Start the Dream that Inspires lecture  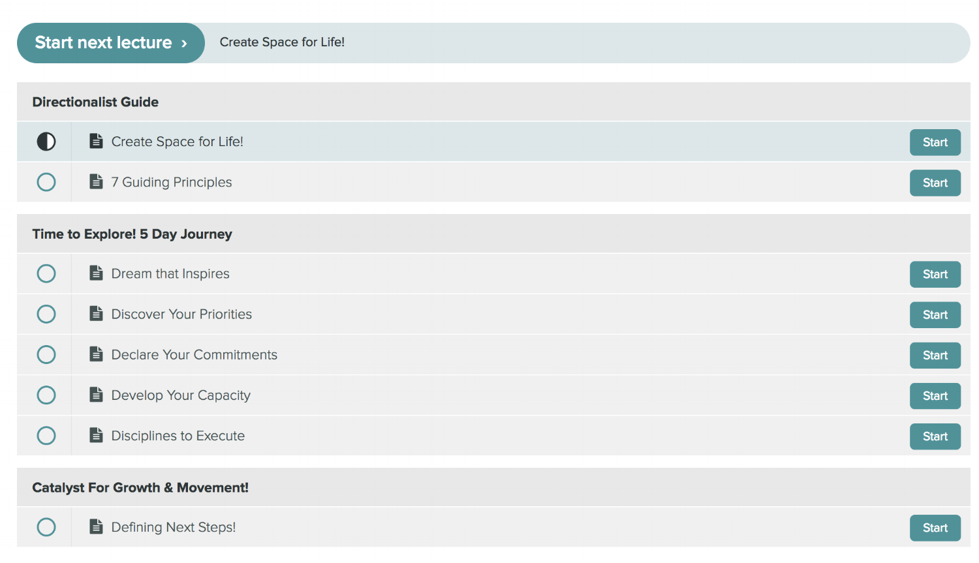click(935, 274)
